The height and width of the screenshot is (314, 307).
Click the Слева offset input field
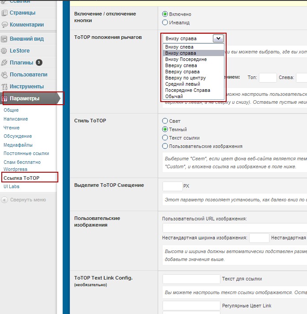(x=302, y=78)
